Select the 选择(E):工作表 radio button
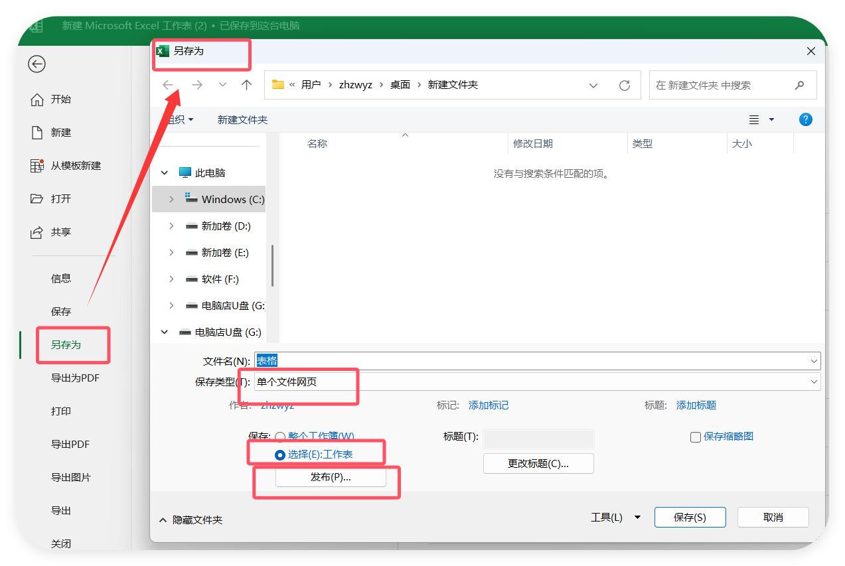 pos(280,455)
